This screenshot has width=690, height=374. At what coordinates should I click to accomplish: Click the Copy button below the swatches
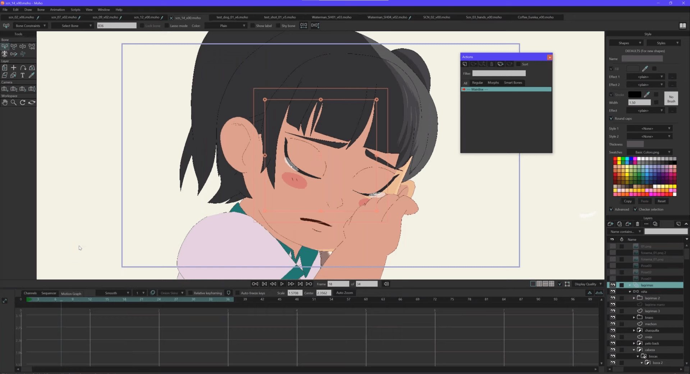click(628, 201)
